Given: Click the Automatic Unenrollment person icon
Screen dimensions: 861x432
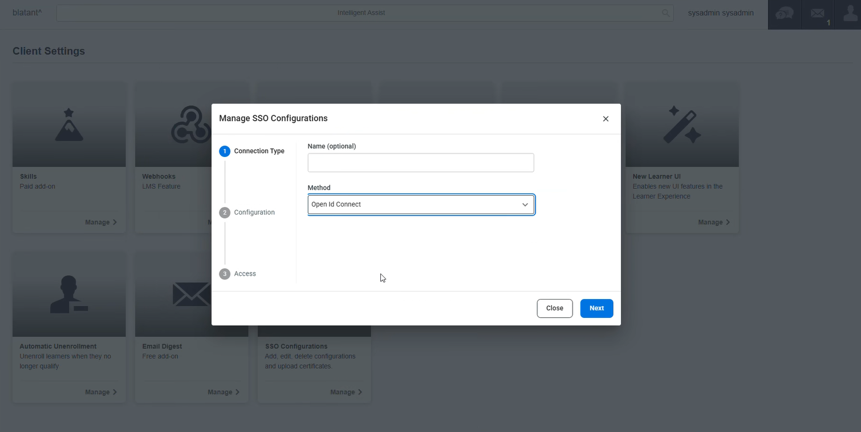Looking at the screenshot, I should 69,294.
